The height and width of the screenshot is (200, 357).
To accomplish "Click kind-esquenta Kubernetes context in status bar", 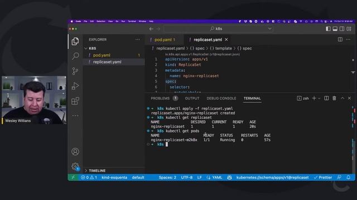I will [114, 177].
